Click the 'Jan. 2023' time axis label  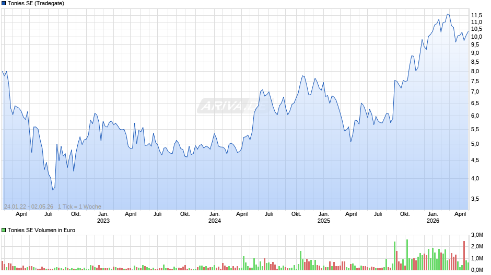tap(103, 217)
